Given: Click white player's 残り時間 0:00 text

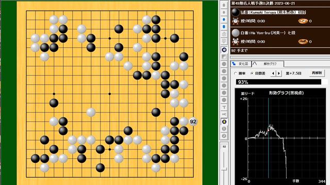Looking at the screenshot, I should 253,42.
